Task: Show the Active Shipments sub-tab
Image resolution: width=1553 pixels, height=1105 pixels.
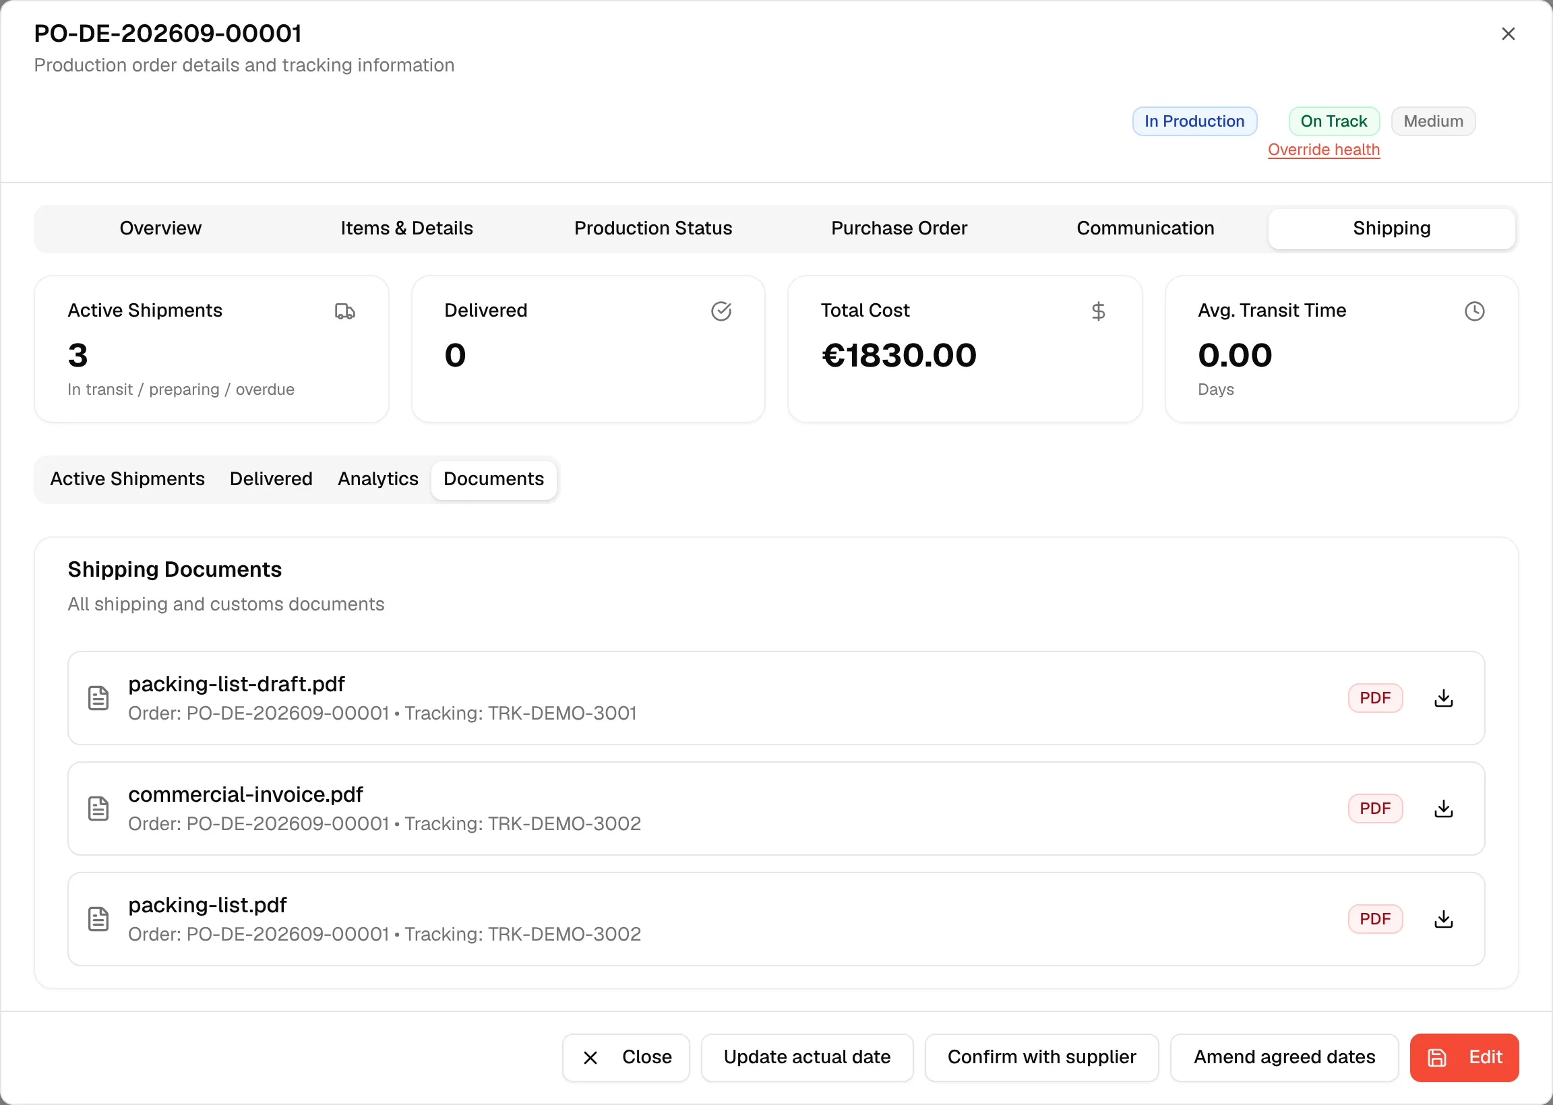Action: point(127,479)
